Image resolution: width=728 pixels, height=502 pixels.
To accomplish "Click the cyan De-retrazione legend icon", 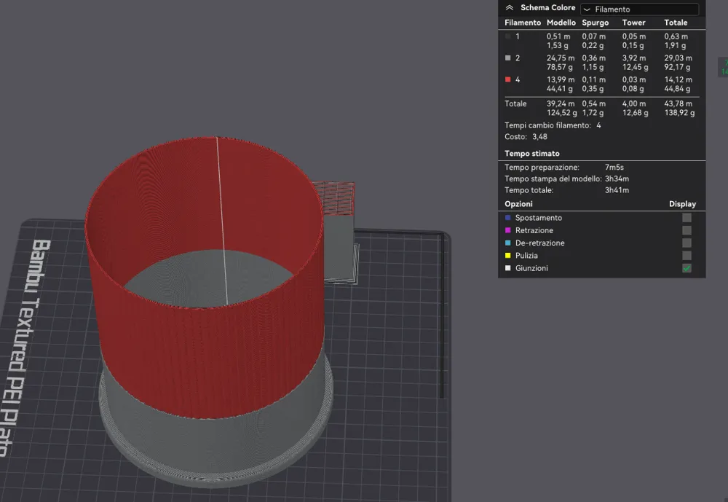I will [507, 243].
